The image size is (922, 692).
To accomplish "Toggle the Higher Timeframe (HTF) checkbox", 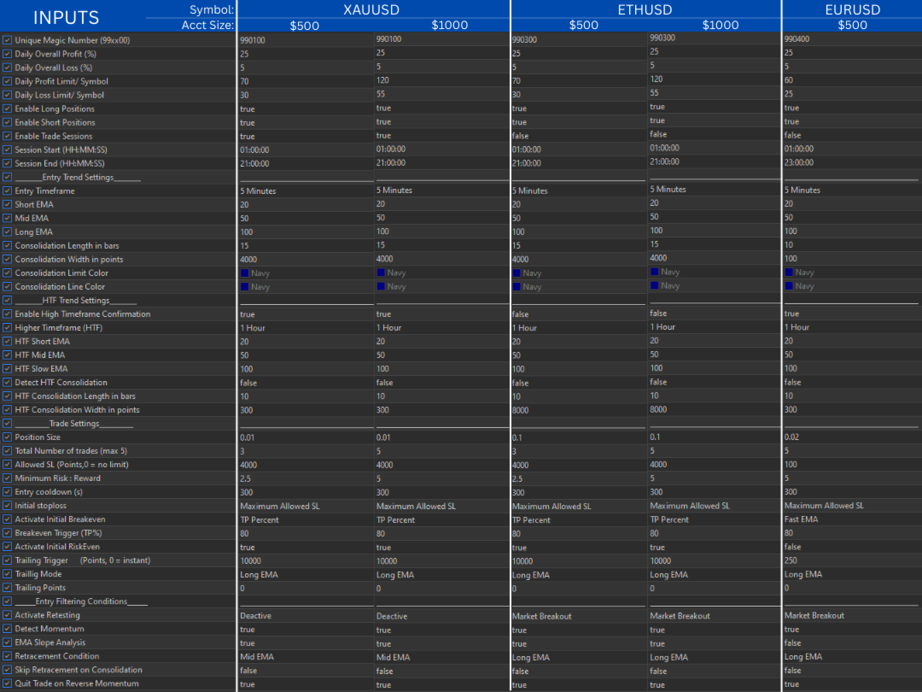I will 7,328.
